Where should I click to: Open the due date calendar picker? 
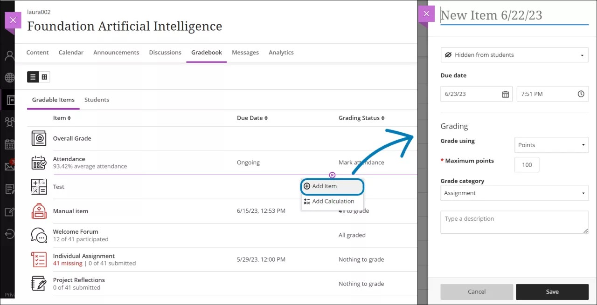click(506, 94)
